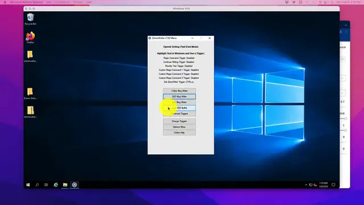Open Task View on the taskbar
Image resolution: width=364 pixels, height=205 pixels.
point(46,184)
